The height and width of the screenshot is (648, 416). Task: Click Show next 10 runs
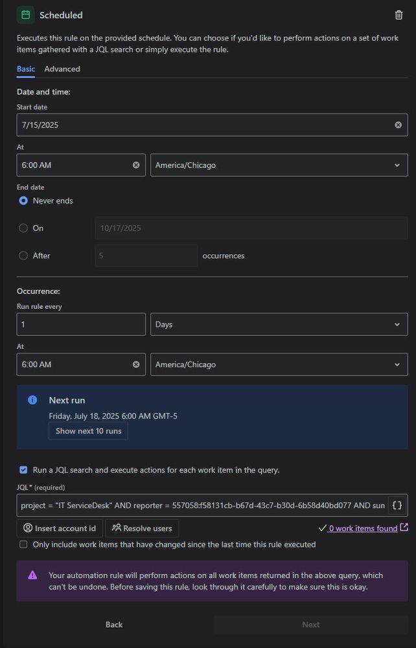point(88,431)
